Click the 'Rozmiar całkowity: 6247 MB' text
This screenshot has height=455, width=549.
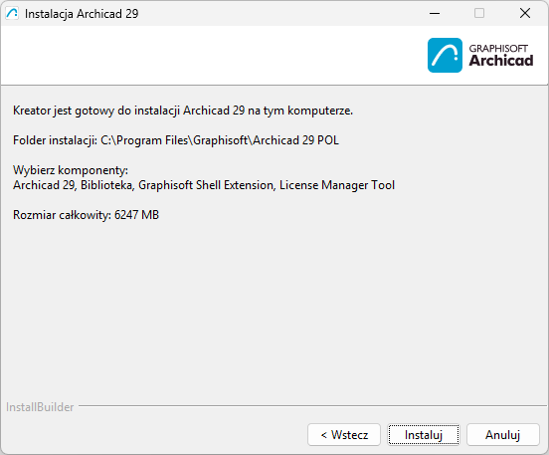(x=86, y=215)
